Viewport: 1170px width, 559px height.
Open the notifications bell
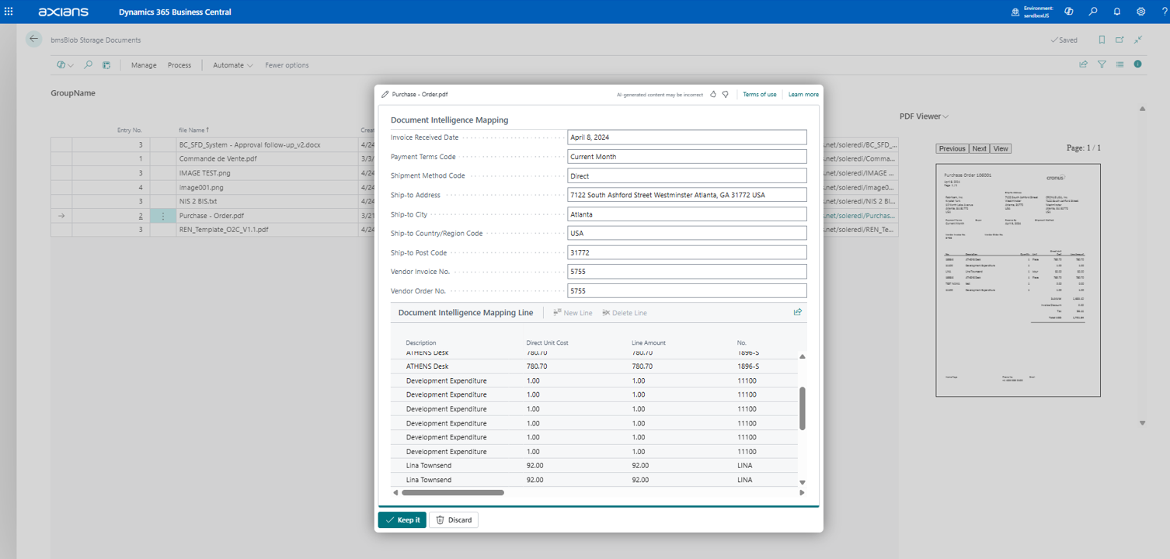pos(1117,12)
